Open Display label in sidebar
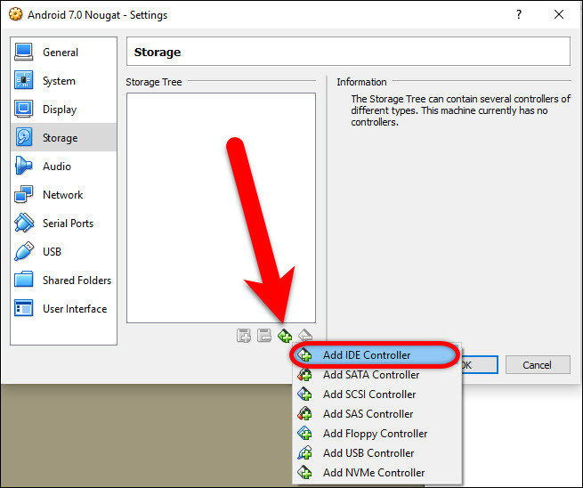The height and width of the screenshot is (488, 583). pos(60,110)
